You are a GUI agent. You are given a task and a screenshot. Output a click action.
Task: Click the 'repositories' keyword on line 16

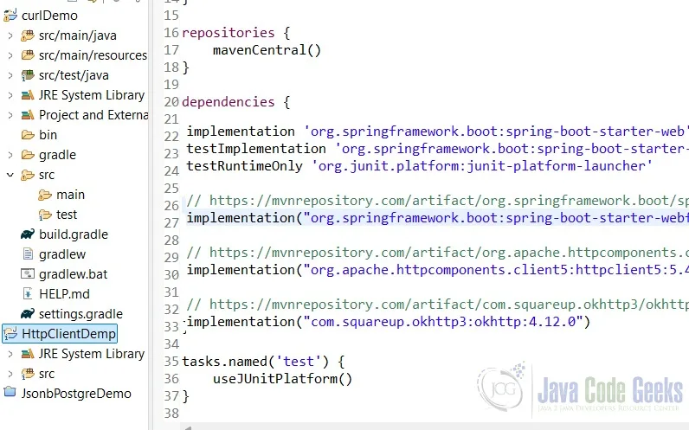pos(228,33)
